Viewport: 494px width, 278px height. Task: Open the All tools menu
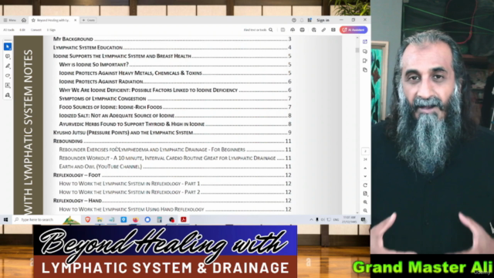[x=8, y=30]
